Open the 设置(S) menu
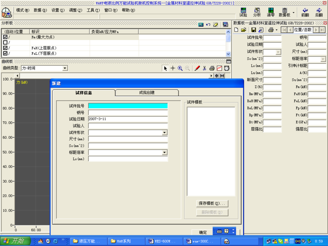328x246 pixels. 58,10
